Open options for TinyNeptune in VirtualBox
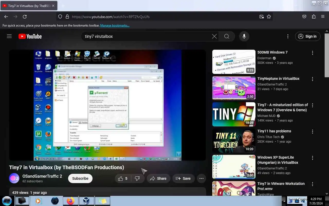The height and width of the screenshot is (206, 329). [313, 79]
